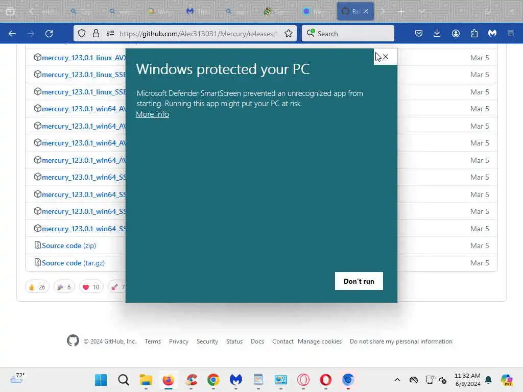Toggle the thumbs-up reaction with 26

pyautogui.click(x=37, y=287)
